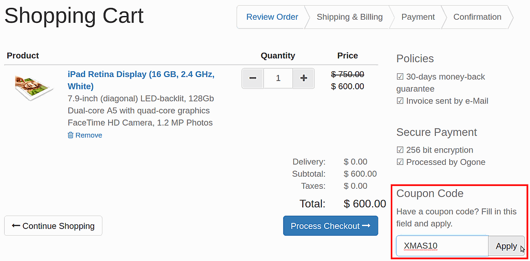
Task: Switch to Shipping & Billing step
Action: (349, 17)
